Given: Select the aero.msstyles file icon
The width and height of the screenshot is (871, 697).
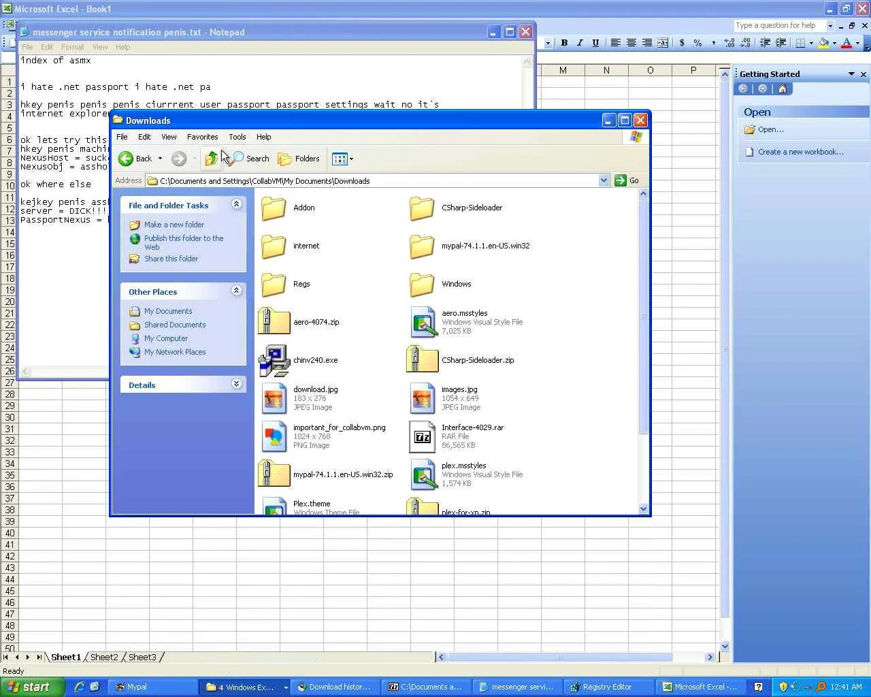Looking at the screenshot, I should (x=422, y=322).
